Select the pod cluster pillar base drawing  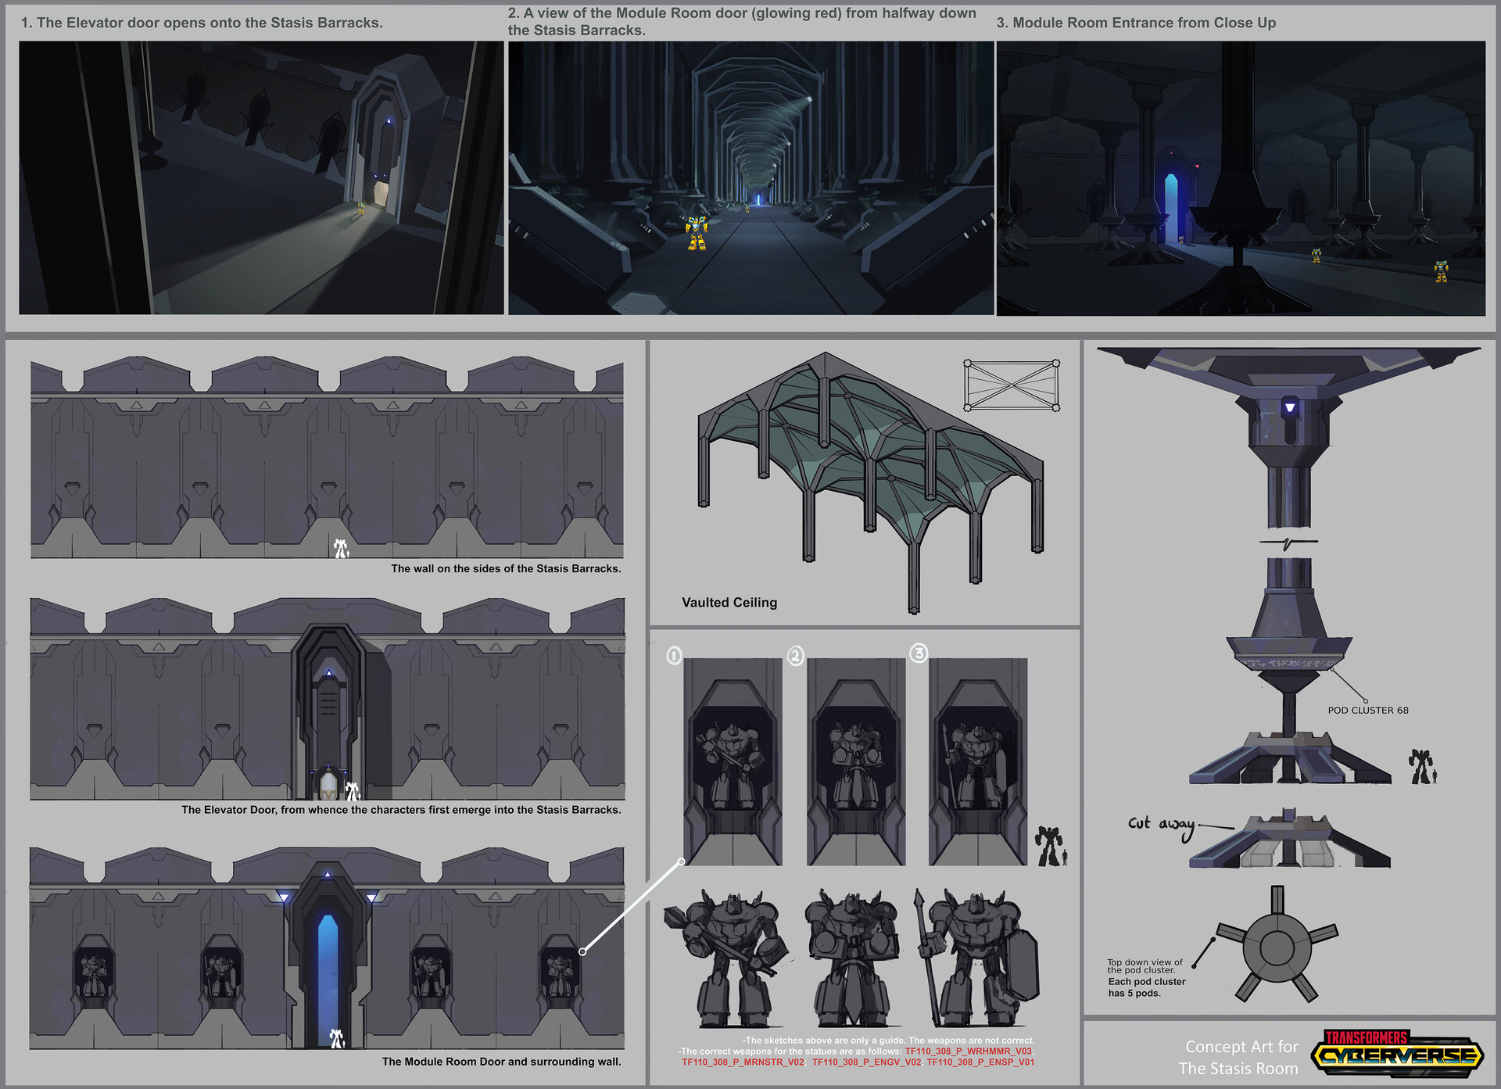pyautogui.click(x=1290, y=671)
